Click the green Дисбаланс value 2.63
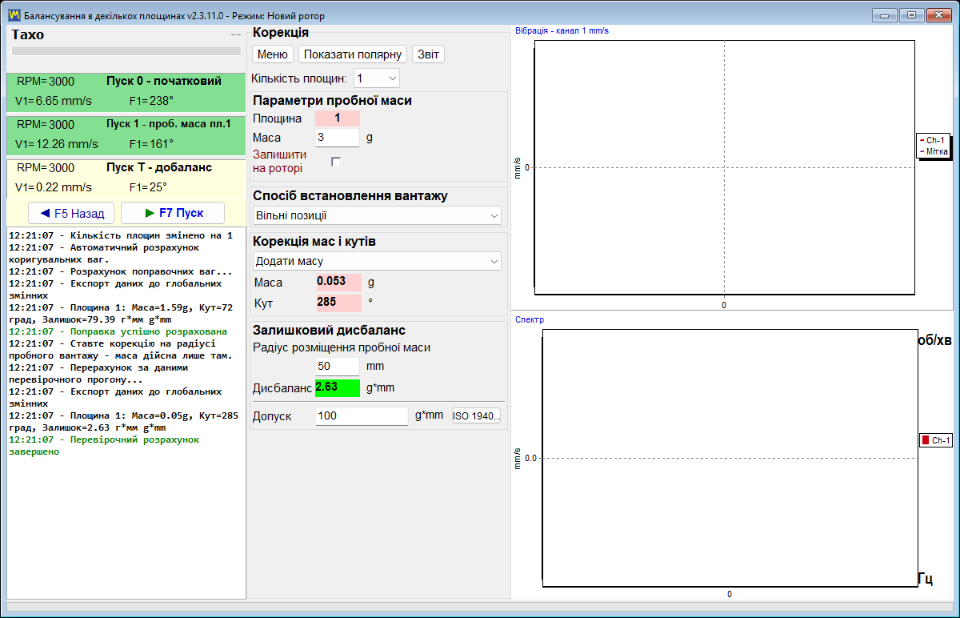The image size is (960, 618). click(x=338, y=388)
